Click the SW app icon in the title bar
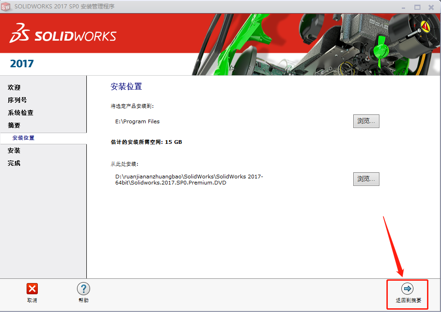441x312 pixels. [6, 7]
